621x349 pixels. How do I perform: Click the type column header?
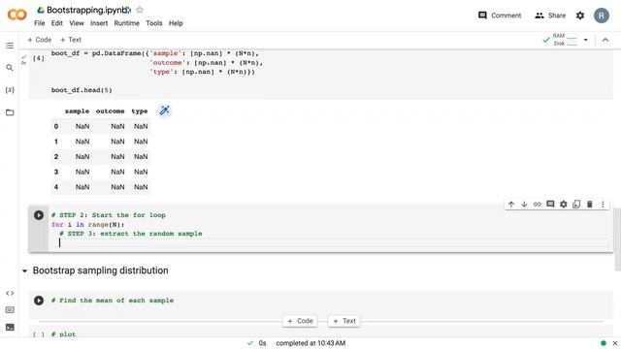point(140,111)
